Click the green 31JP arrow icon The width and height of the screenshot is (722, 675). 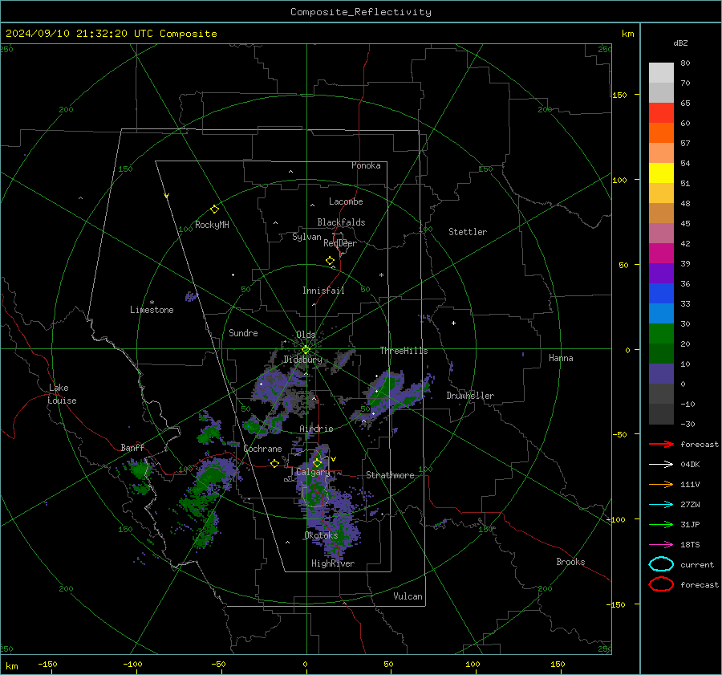click(x=661, y=524)
